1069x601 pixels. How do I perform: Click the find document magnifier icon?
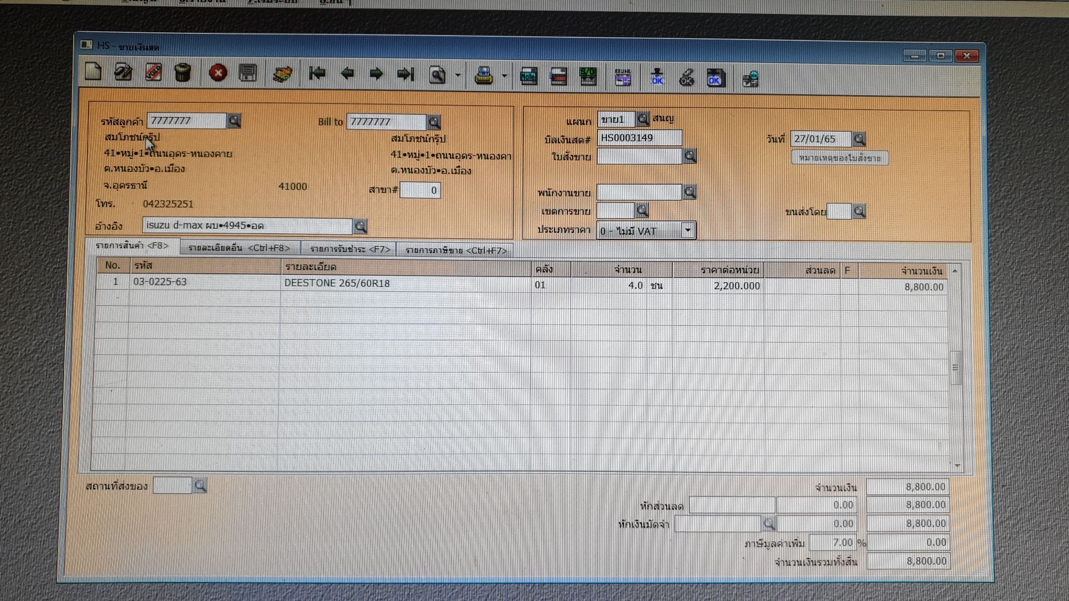[x=438, y=75]
